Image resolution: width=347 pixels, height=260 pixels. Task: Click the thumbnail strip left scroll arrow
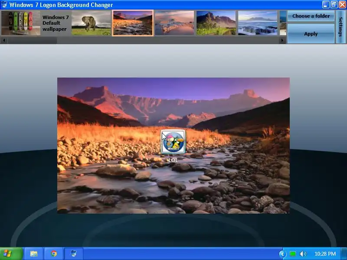tap(4, 40)
